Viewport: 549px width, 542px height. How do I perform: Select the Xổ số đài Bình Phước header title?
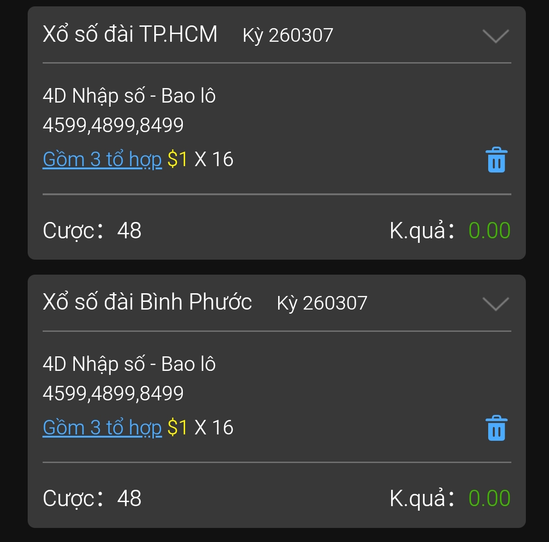tap(147, 302)
